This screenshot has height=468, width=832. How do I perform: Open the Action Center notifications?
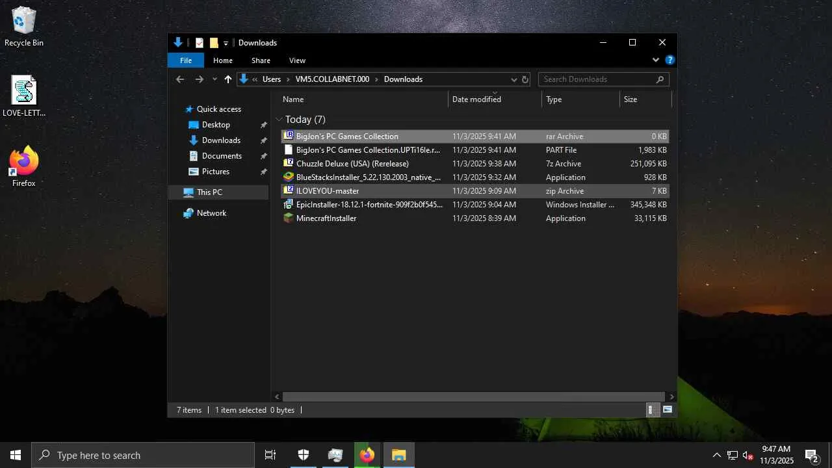[x=812, y=455]
